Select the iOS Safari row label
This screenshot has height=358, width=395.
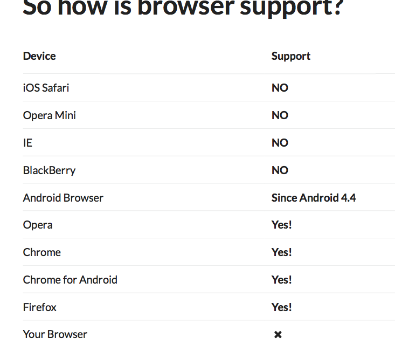[x=46, y=88]
